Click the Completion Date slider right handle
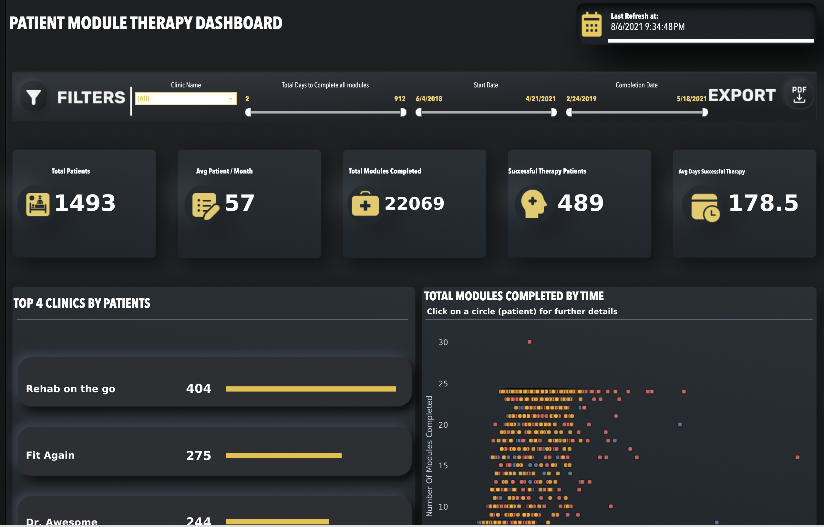This screenshot has height=527, width=824. [705, 112]
